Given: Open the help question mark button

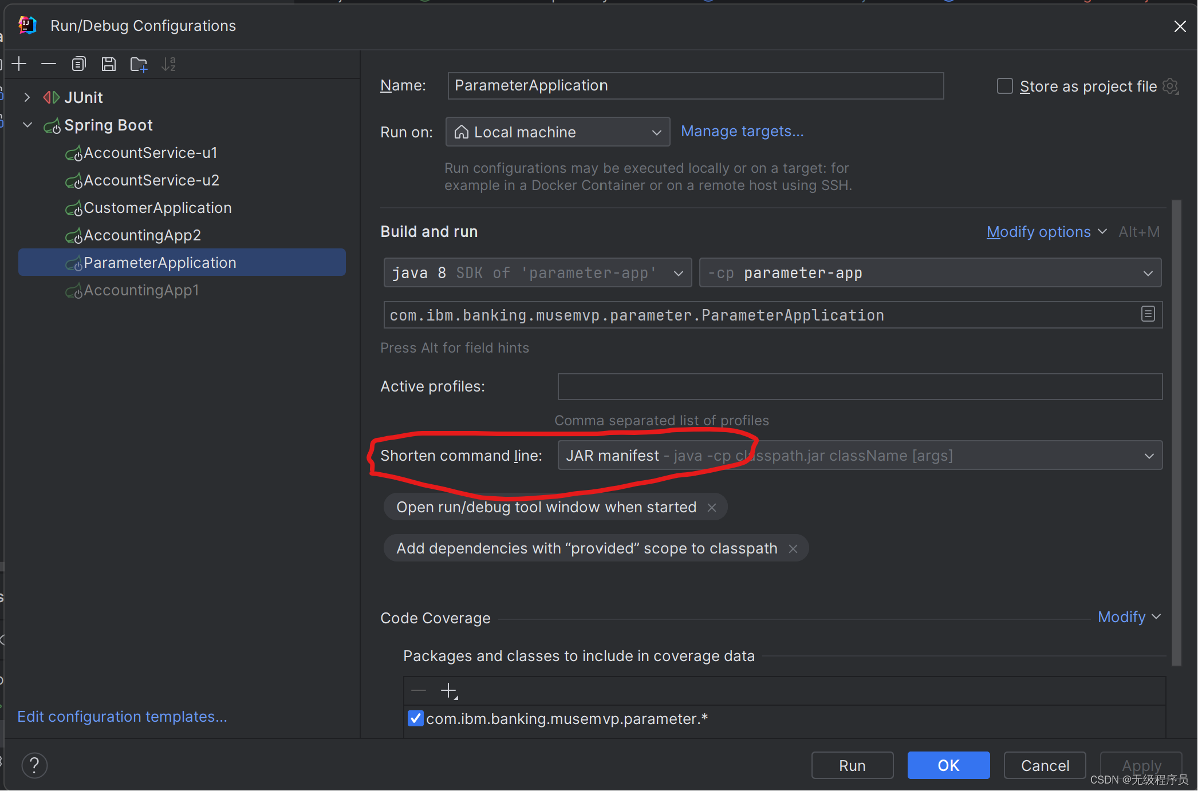Looking at the screenshot, I should (34, 765).
